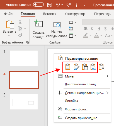The width and height of the screenshot is (114, 126).
Task: Switch to the Главная tab
Action: click(28, 14)
